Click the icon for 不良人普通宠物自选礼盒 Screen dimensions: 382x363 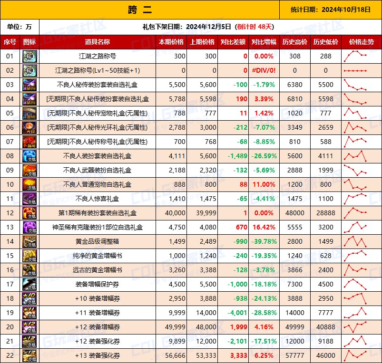(x=29, y=184)
